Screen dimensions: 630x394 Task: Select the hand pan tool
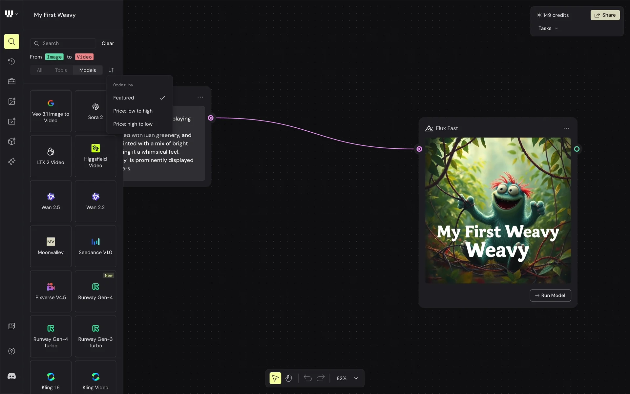[x=288, y=378]
